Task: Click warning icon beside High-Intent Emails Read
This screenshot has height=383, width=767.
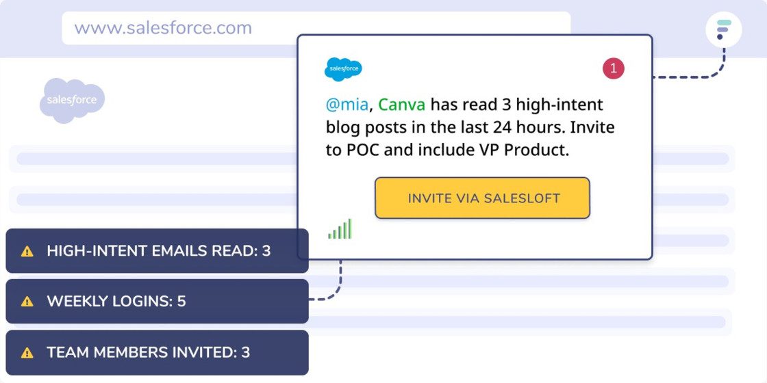Action: pyautogui.click(x=27, y=251)
